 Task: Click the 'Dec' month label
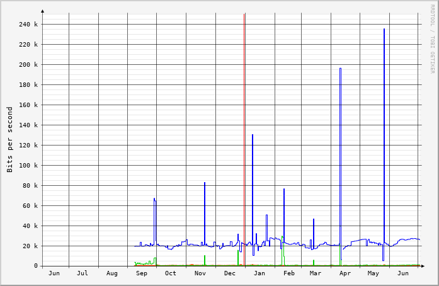tap(230, 273)
